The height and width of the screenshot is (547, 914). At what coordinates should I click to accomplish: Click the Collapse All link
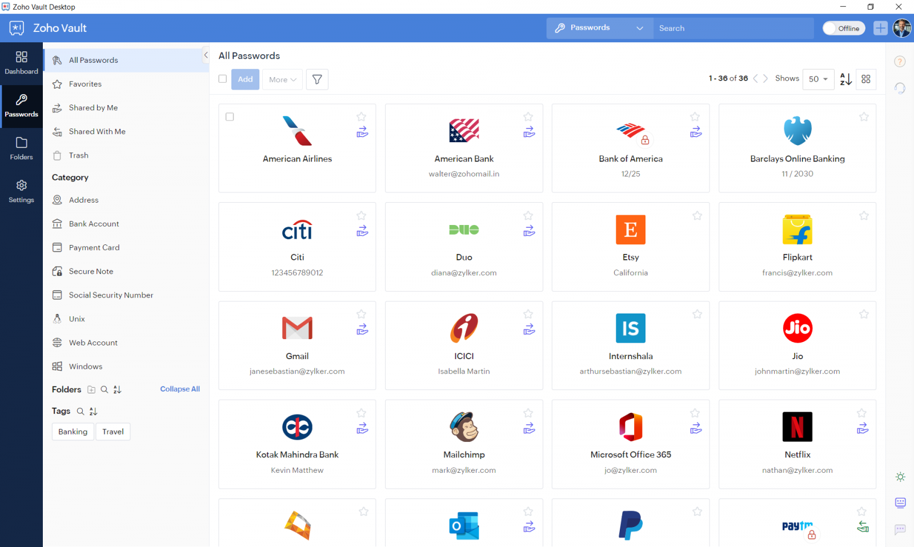(180, 389)
